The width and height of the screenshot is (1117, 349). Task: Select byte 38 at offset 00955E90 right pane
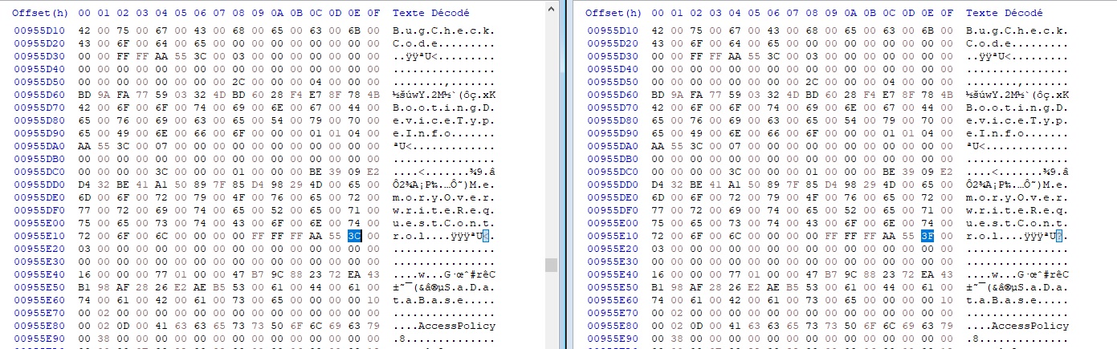(677, 339)
